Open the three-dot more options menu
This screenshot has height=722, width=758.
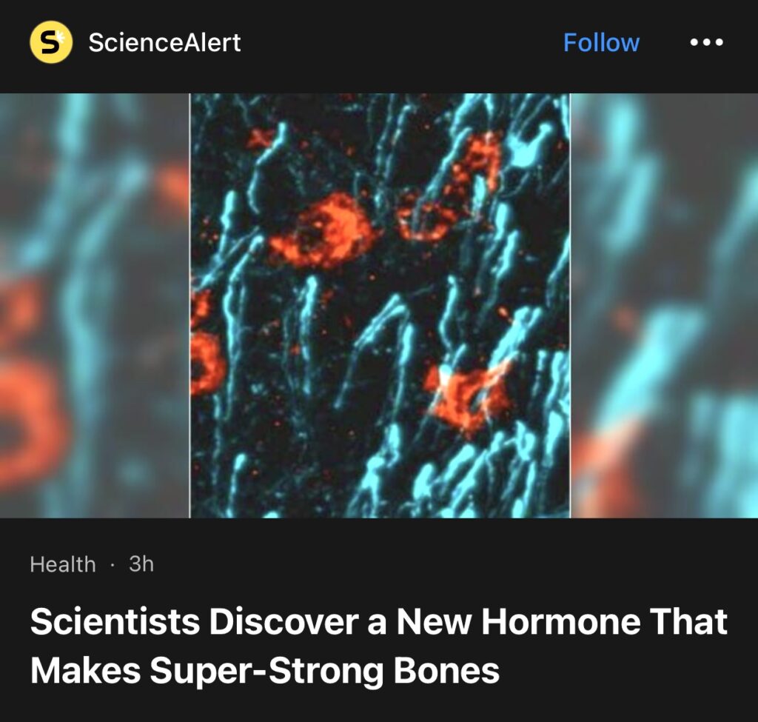pos(706,42)
